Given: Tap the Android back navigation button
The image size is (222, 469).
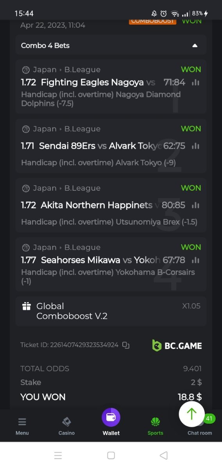Looking at the screenshot, I should click(x=164, y=455).
